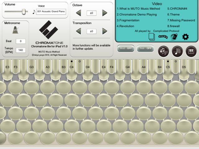This screenshot has width=199, height=149.
Task: Play video 6.Theme
Action: [174, 15]
